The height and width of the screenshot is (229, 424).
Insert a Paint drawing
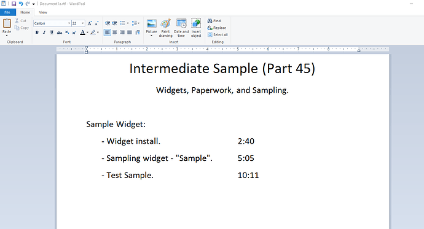pyautogui.click(x=166, y=28)
